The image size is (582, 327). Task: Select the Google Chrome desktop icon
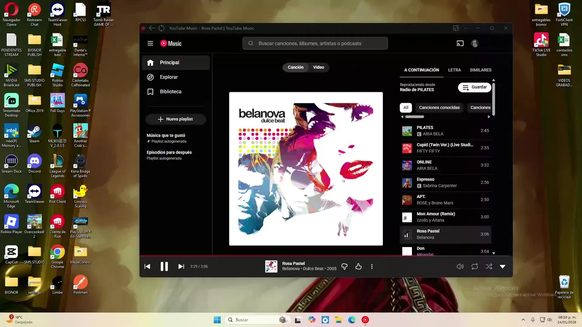click(x=57, y=257)
